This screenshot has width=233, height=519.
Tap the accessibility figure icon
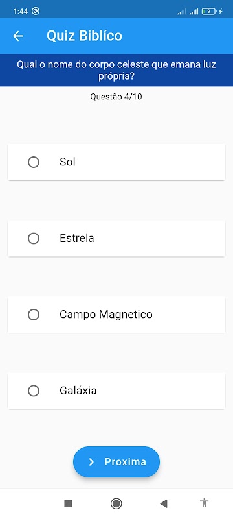tap(205, 503)
